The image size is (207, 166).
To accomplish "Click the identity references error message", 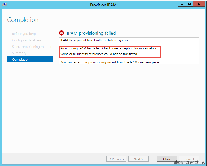I will 99,54.
